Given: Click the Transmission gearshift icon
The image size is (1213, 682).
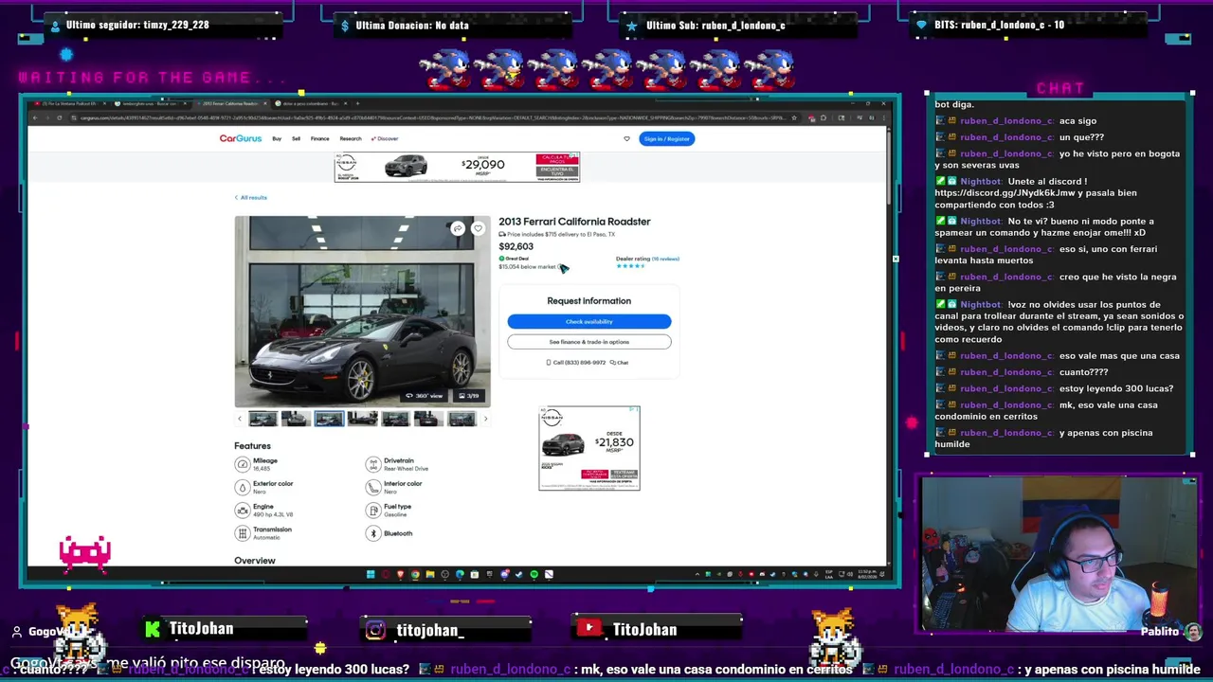Looking at the screenshot, I should 243,533.
